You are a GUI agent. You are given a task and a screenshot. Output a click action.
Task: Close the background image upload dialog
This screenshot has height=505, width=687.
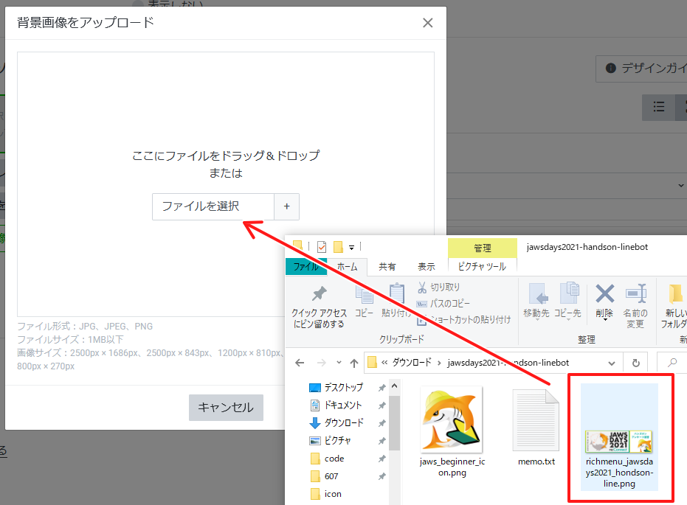(428, 23)
